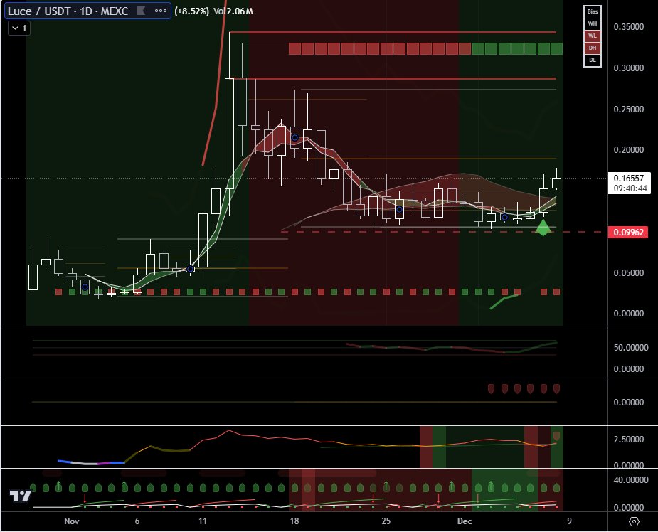Click the Bias cell in the table

(x=592, y=11)
